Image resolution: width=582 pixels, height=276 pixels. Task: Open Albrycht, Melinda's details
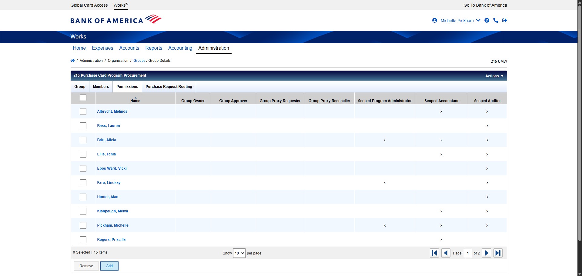click(112, 111)
